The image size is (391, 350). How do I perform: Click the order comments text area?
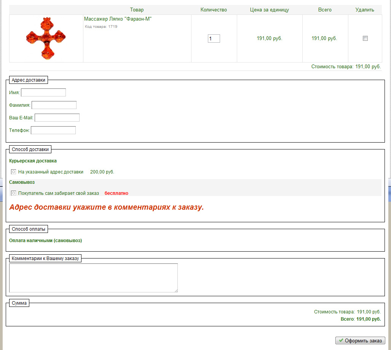pos(94,278)
